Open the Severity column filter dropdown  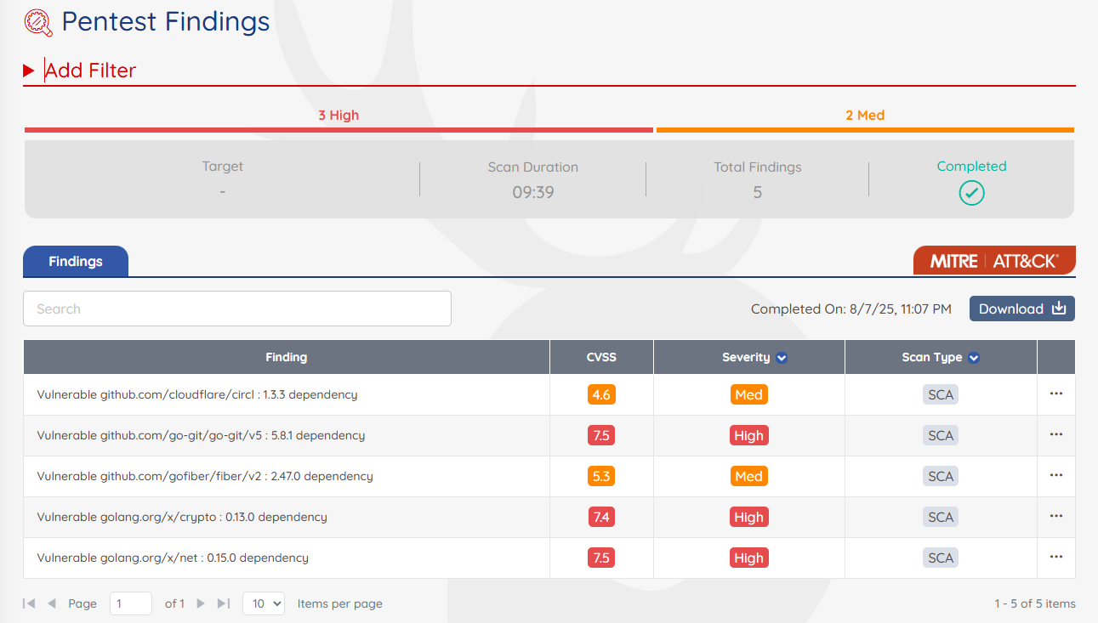click(x=782, y=358)
